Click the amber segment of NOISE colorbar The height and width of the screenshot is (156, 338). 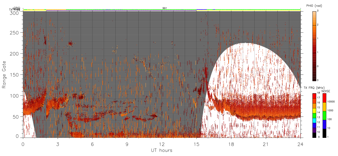[325, 107]
